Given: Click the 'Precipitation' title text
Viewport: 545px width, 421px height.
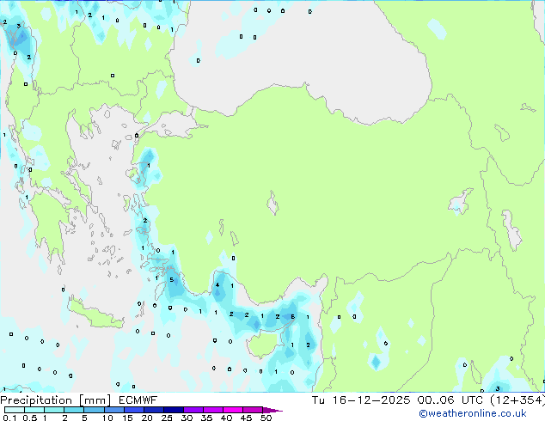Looking at the screenshot, I should 36,400.
